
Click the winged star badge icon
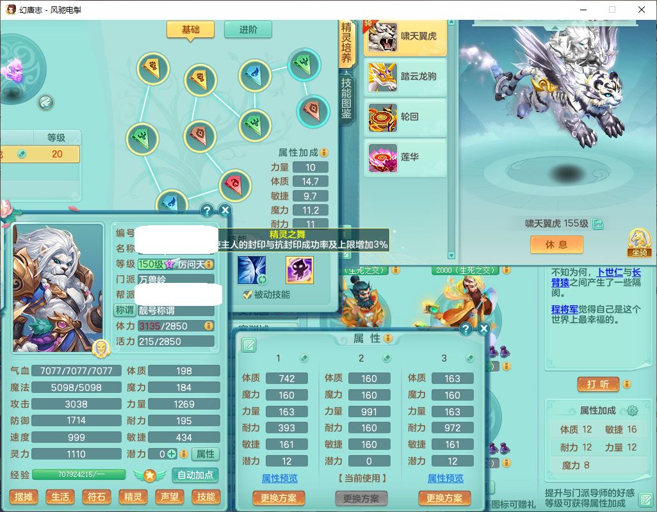pyautogui.click(x=150, y=475)
